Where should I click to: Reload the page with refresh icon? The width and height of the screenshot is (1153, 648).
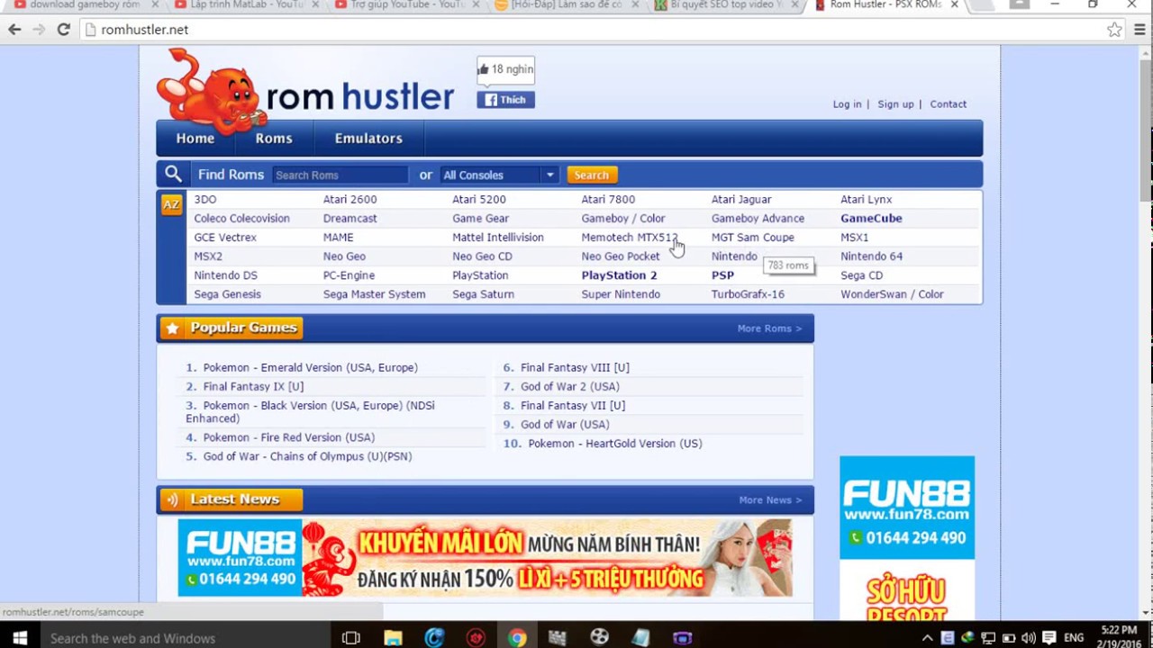63,30
